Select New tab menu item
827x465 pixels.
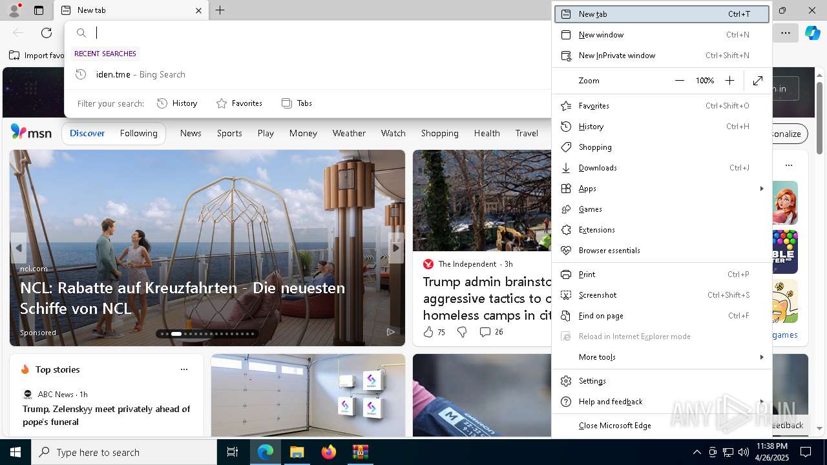click(x=662, y=14)
